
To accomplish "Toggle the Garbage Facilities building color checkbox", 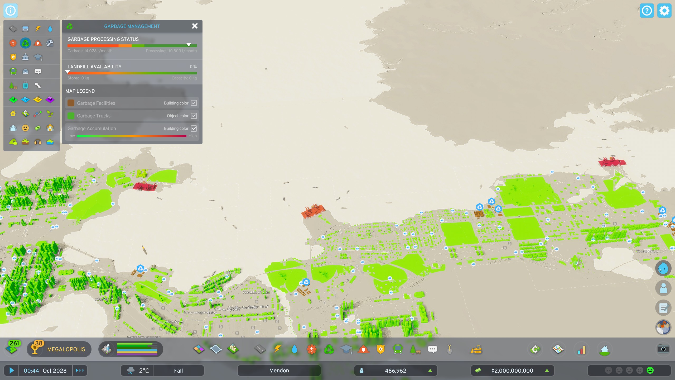I will click(x=194, y=103).
